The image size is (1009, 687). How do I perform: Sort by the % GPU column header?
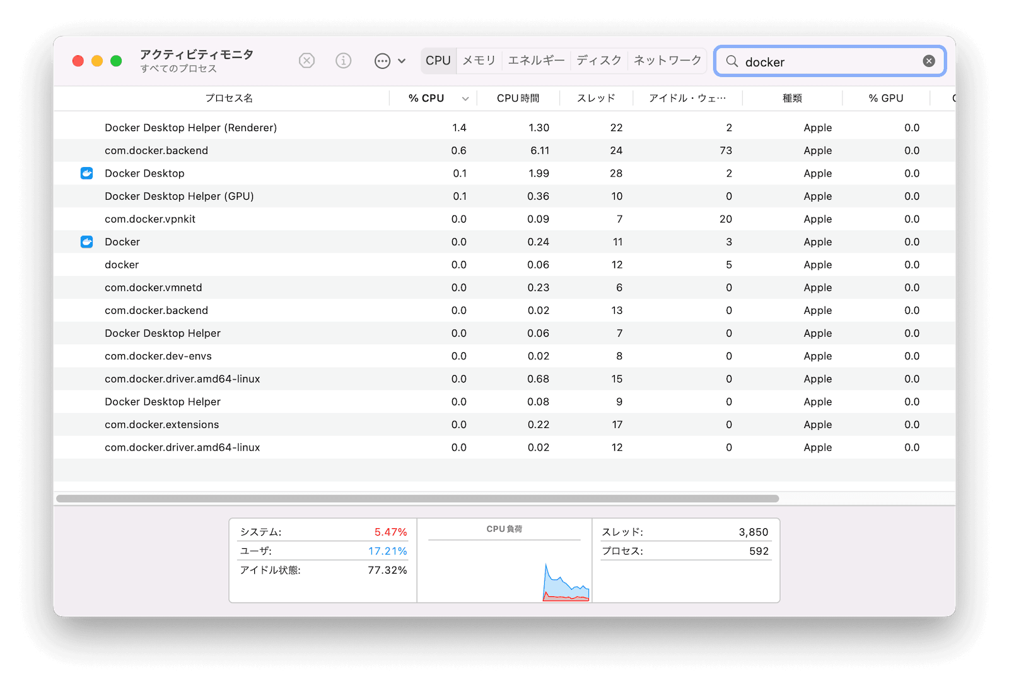tap(886, 98)
